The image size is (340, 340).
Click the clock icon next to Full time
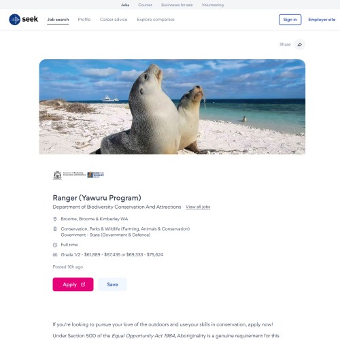[x=55, y=245]
